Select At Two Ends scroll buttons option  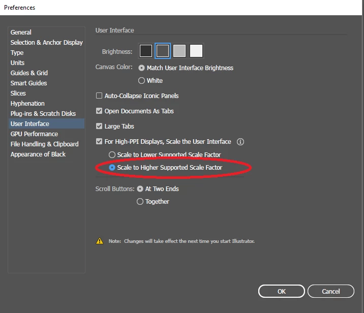140,189
